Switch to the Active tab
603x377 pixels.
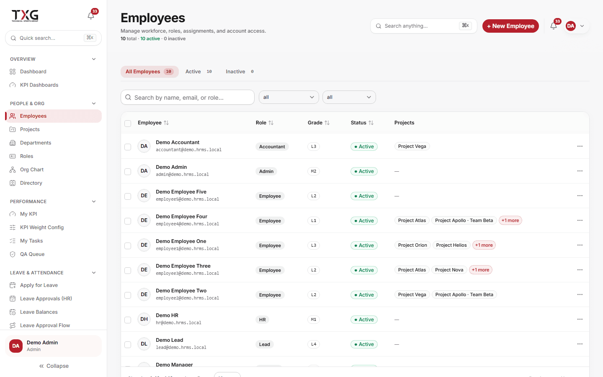pyautogui.click(x=199, y=72)
